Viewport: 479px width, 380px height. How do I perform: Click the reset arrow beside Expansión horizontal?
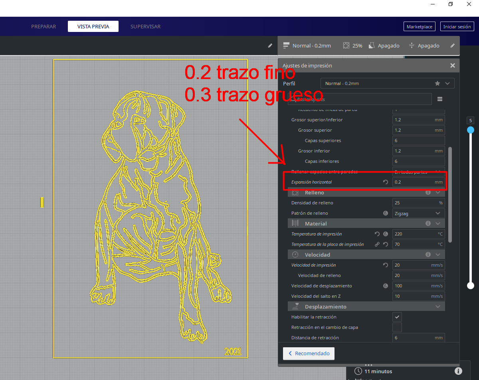pos(385,182)
